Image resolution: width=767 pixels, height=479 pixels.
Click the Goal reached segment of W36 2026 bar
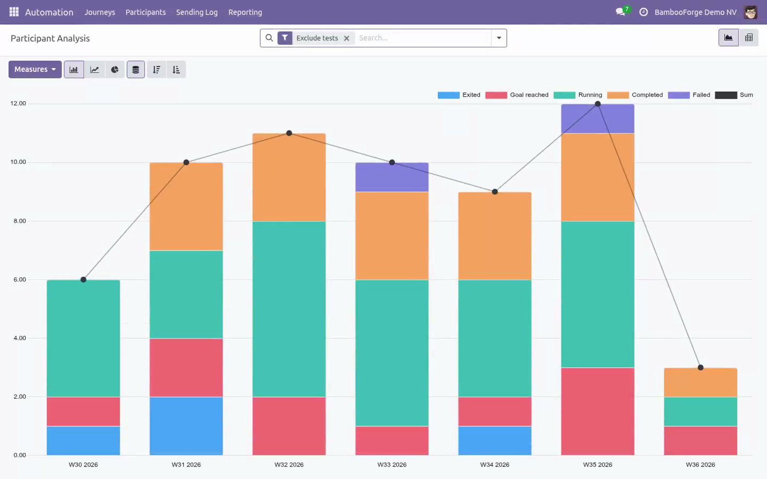pyautogui.click(x=700, y=441)
